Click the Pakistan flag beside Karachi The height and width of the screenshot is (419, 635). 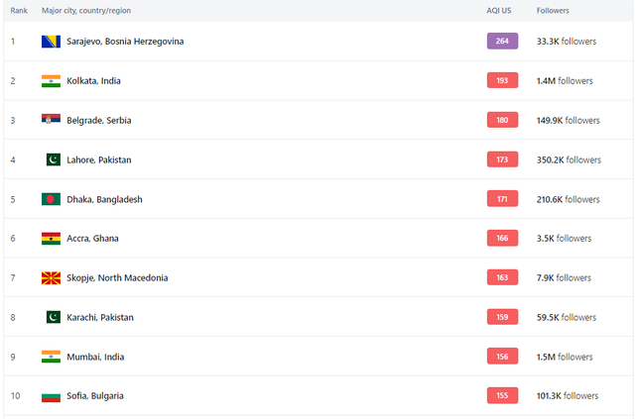tap(54, 318)
